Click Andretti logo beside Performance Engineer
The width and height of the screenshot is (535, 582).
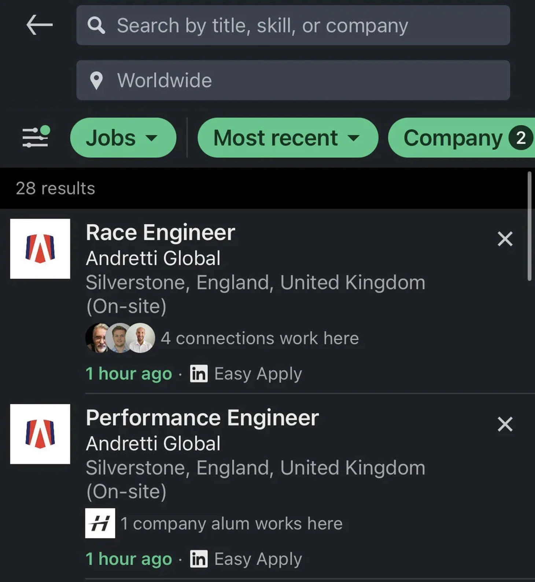pyautogui.click(x=40, y=434)
